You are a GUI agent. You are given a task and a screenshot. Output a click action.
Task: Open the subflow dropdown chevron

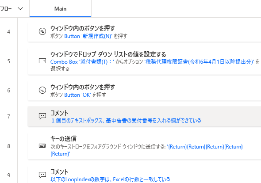(20, 8)
